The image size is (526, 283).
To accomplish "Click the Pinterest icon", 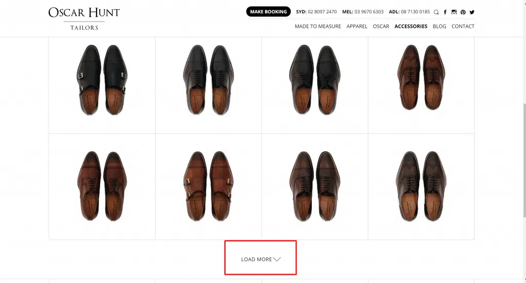I will (x=463, y=12).
